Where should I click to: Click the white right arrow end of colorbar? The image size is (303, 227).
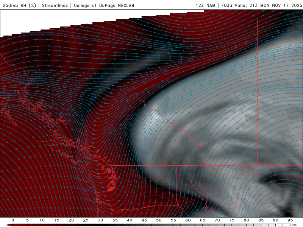coord(294,225)
